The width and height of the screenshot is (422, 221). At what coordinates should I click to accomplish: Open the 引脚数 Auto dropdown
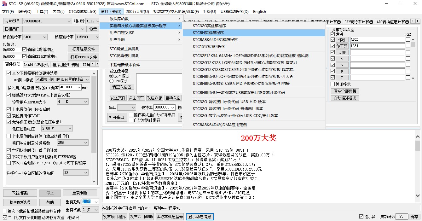click(92, 21)
